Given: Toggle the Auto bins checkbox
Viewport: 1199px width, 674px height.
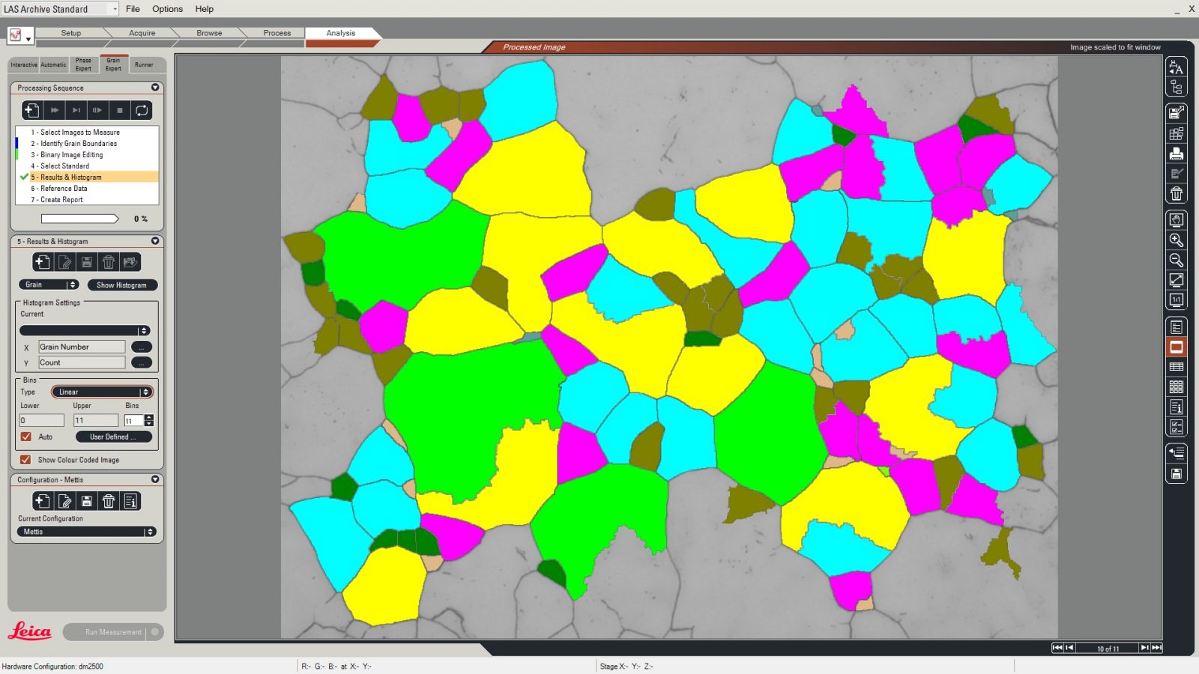Looking at the screenshot, I should tap(26, 437).
